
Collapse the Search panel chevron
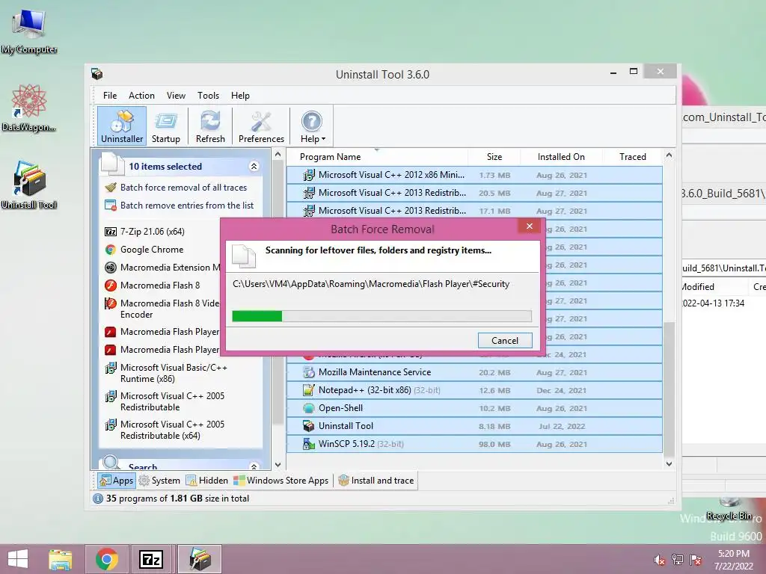[x=254, y=466]
